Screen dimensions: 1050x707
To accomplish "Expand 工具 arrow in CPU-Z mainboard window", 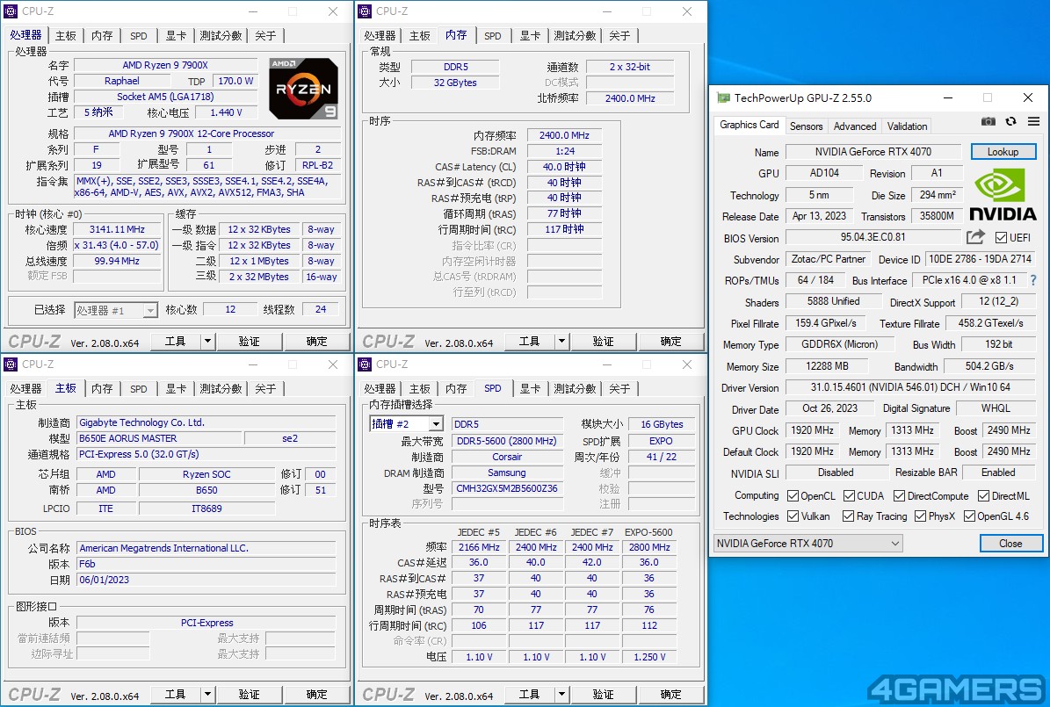I will click(x=207, y=695).
